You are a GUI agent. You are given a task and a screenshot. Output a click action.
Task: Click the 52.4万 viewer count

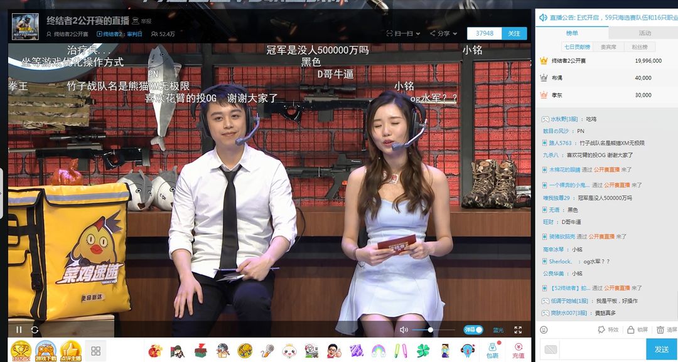[163, 34]
